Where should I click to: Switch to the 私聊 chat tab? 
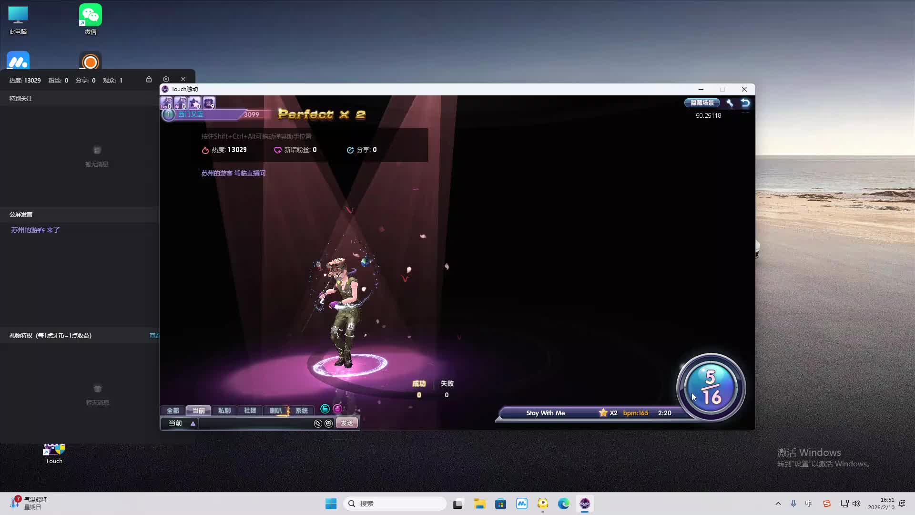click(224, 411)
